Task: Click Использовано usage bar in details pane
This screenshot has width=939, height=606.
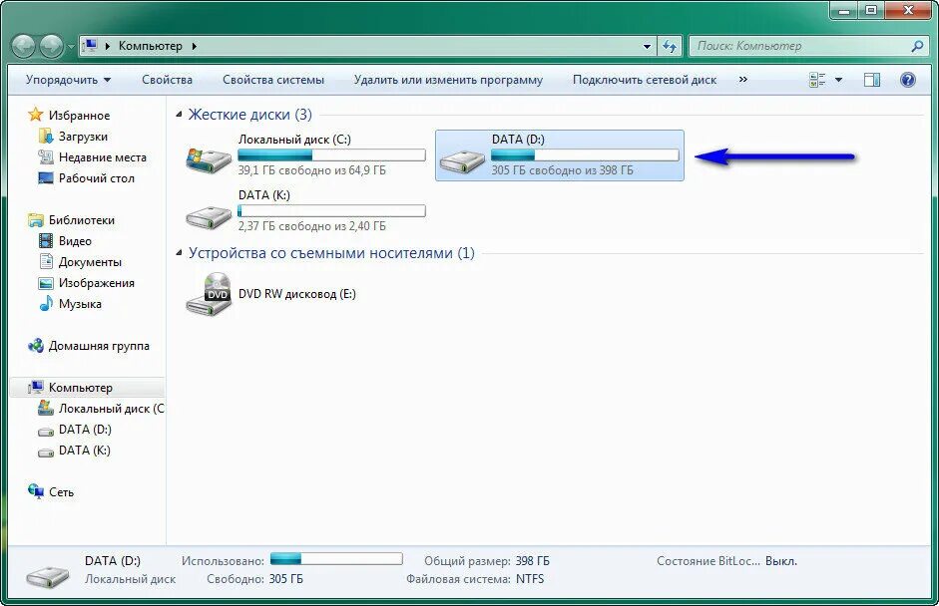Action: pos(336,559)
